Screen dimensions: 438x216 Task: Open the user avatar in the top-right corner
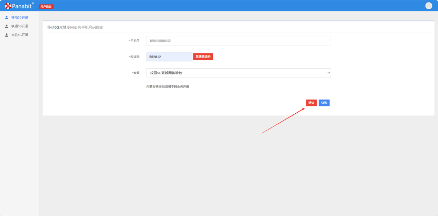(x=429, y=6)
